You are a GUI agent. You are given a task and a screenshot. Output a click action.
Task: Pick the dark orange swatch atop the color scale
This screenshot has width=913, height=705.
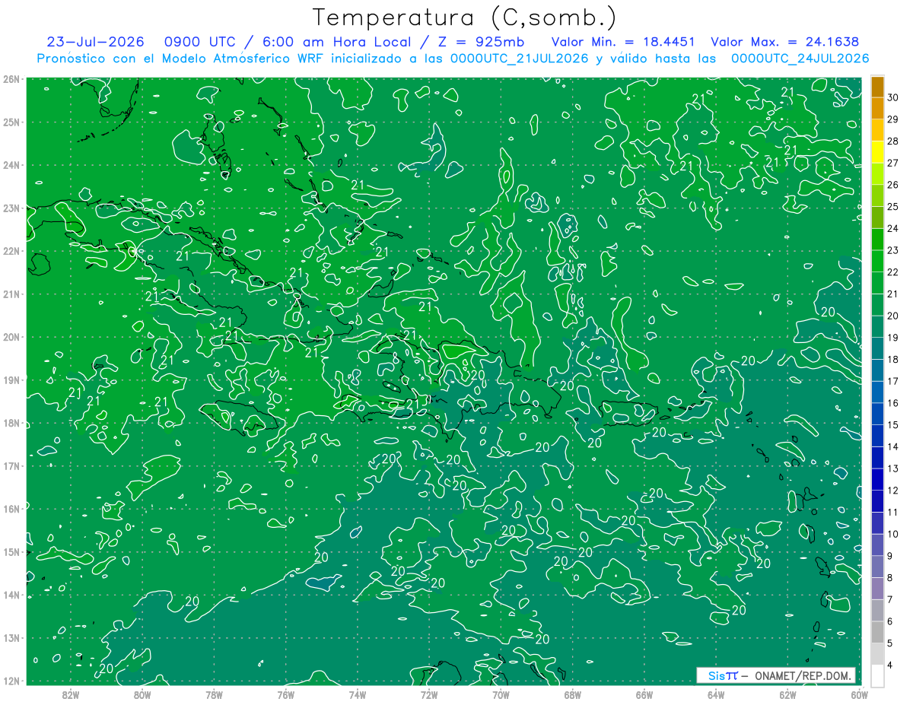pyautogui.click(x=877, y=86)
